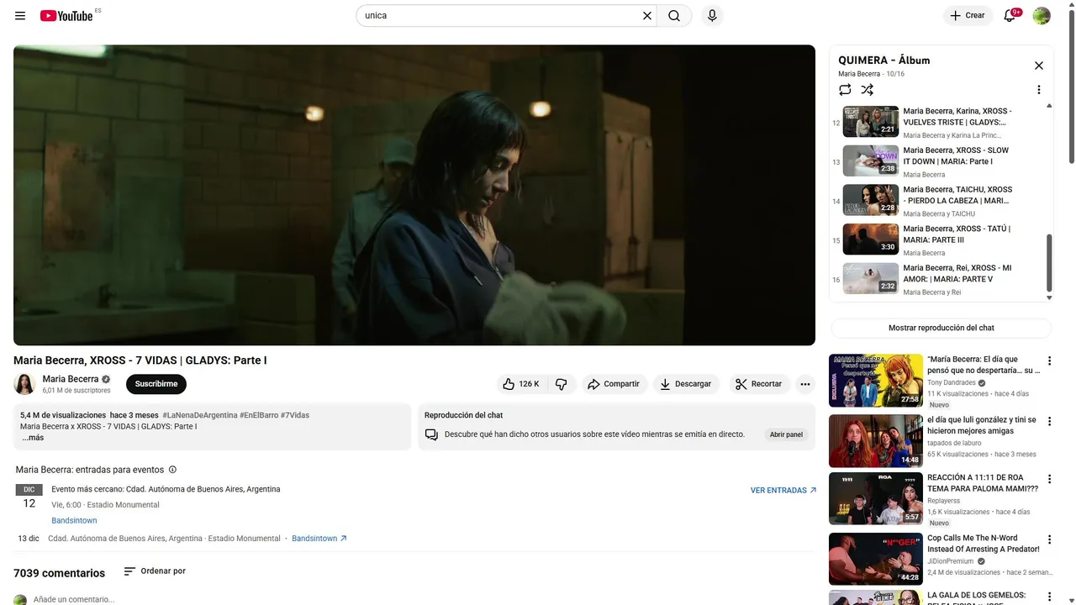Image resolution: width=1076 pixels, height=605 pixels.
Task: Open options for tapados de laburo video
Action: tap(1049, 421)
